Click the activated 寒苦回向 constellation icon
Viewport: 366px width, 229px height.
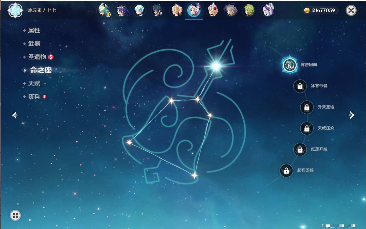289,65
